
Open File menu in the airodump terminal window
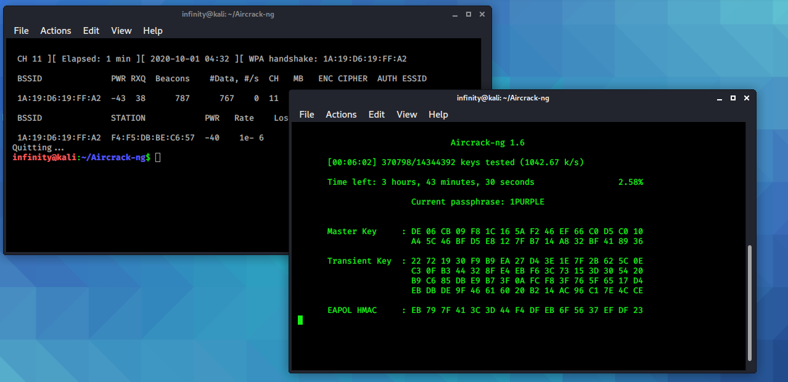[x=21, y=31]
